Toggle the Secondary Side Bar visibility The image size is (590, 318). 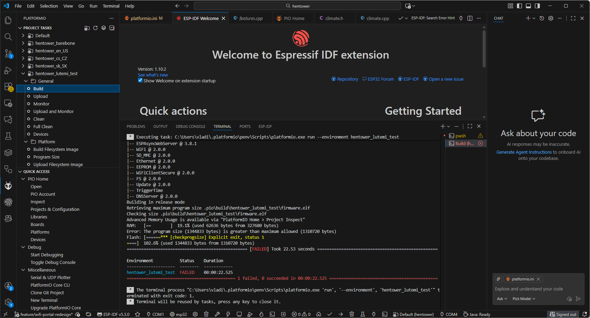(x=537, y=6)
